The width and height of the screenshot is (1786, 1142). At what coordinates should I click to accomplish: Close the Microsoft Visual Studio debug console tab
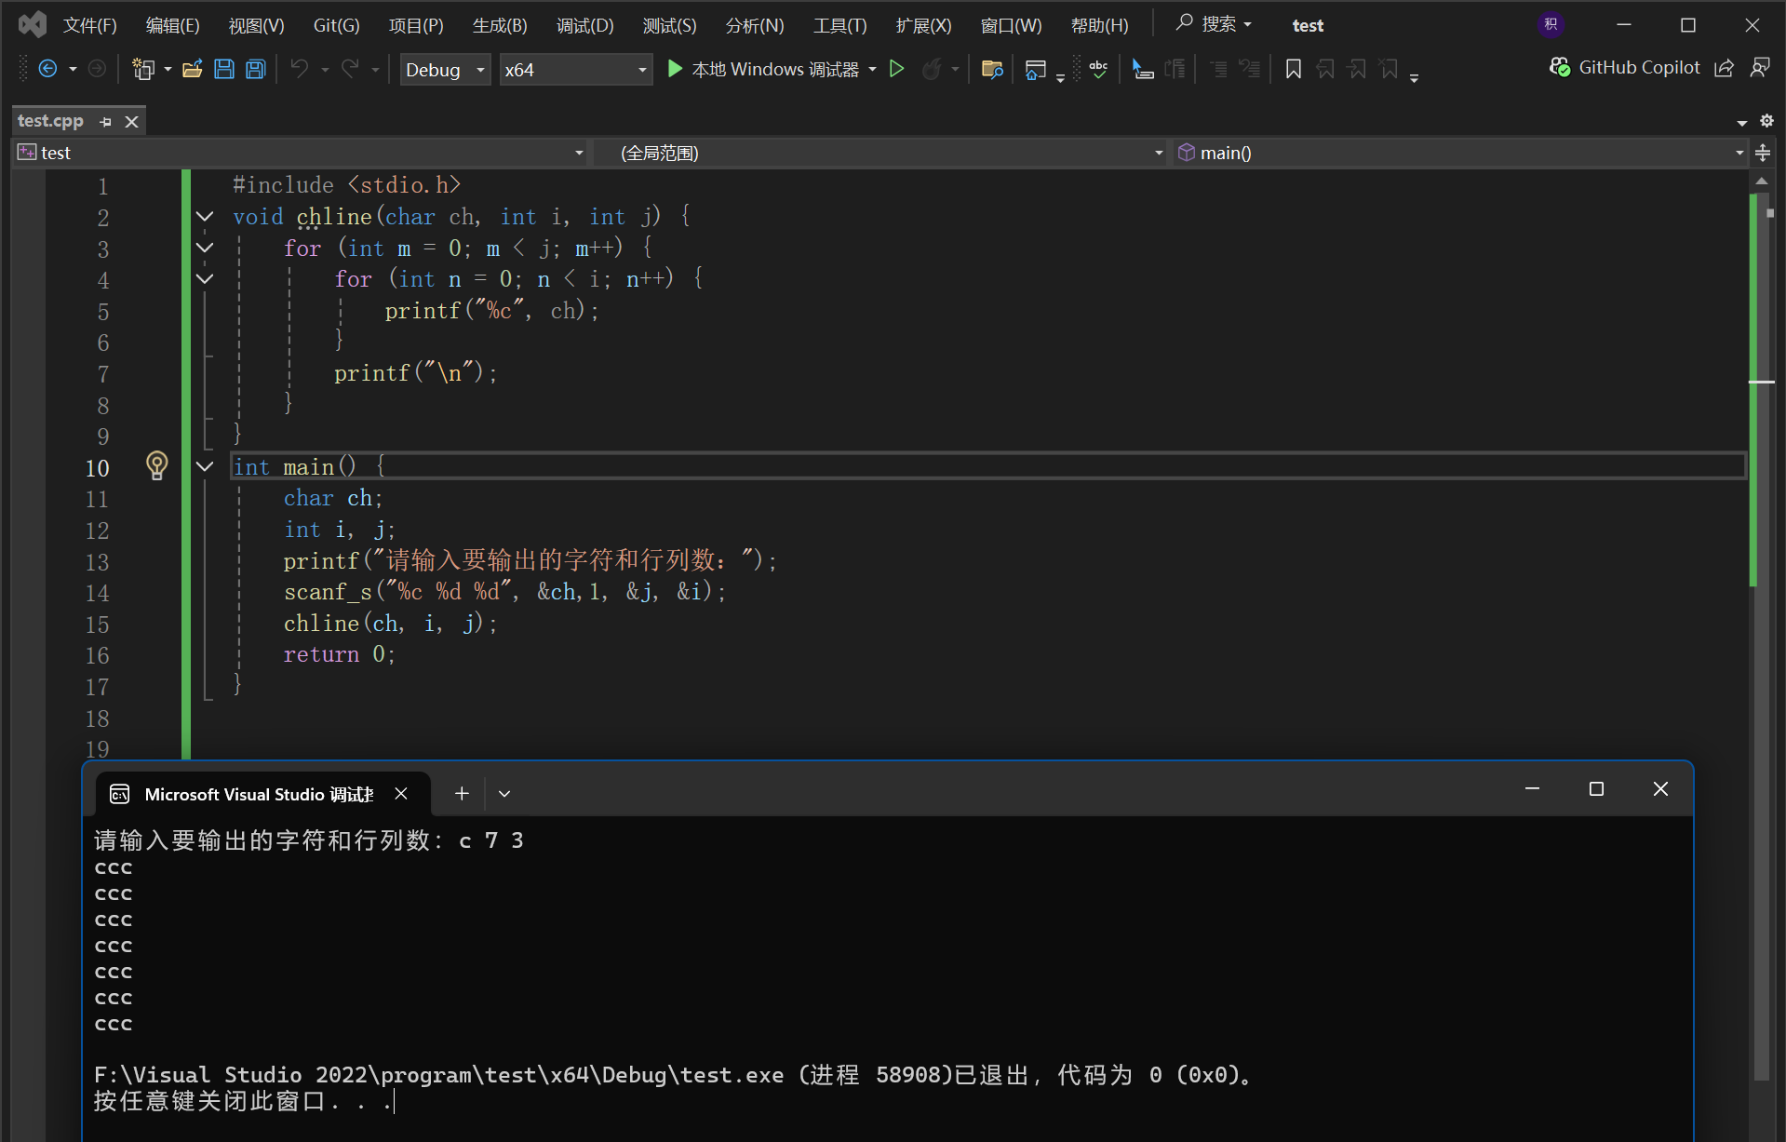pos(401,793)
